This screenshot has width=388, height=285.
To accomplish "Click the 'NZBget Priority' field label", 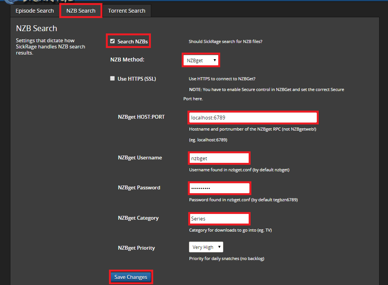I will coord(136,248).
